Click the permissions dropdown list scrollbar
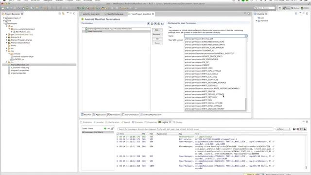This screenshot has width=311, height=175. click(246, 104)
